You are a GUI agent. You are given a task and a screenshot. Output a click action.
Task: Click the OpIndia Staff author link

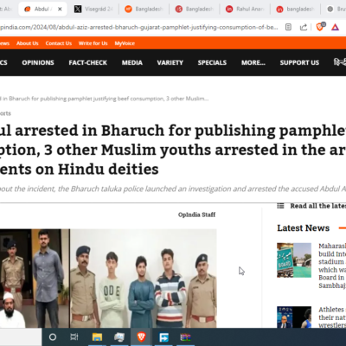coord(196,215)
